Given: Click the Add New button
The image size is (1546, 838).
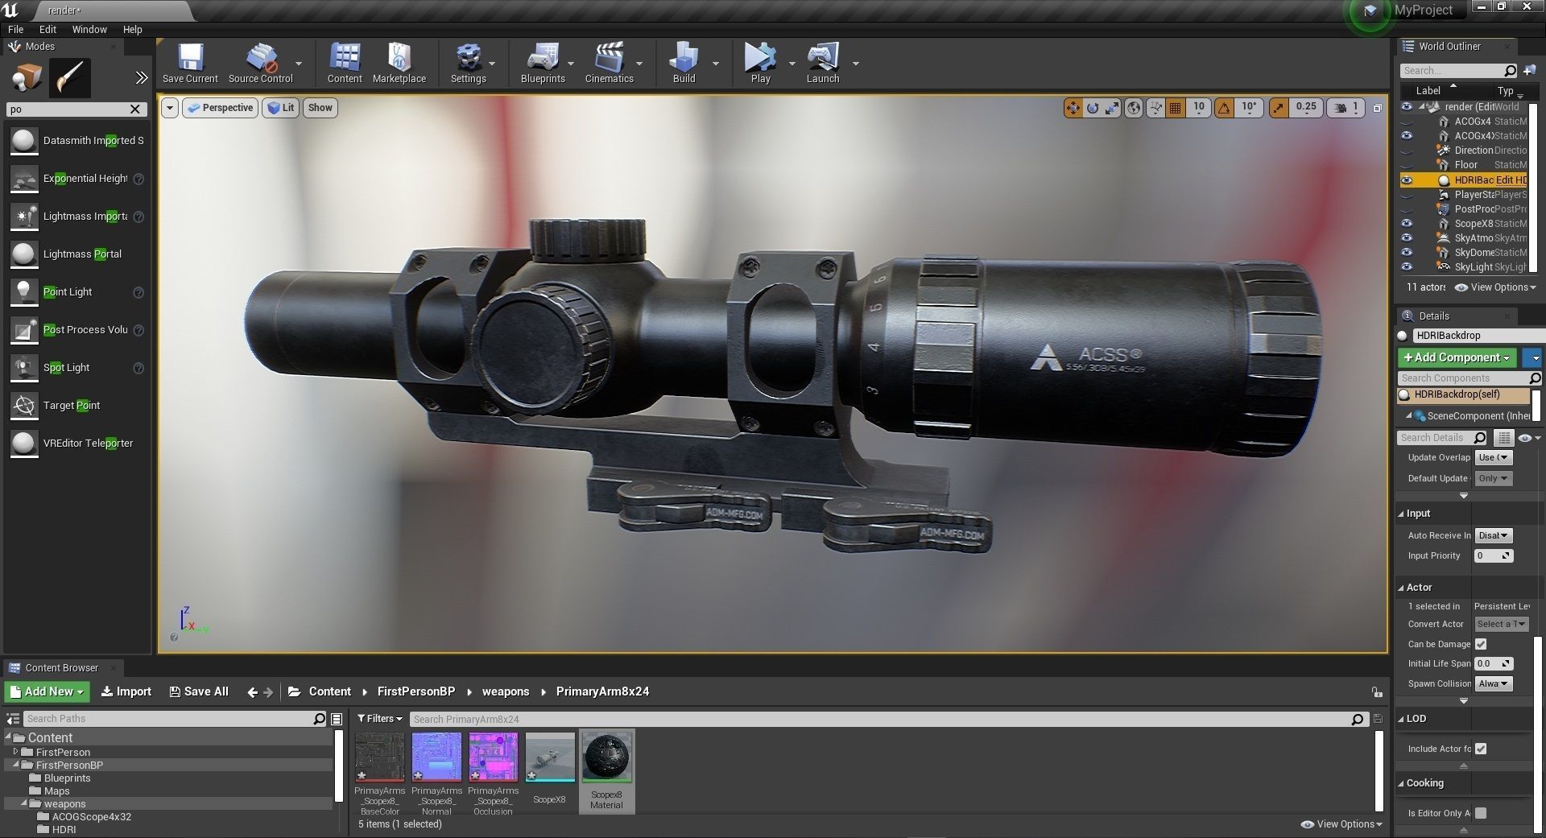Looking at the screenshot, I should [48, 691].
